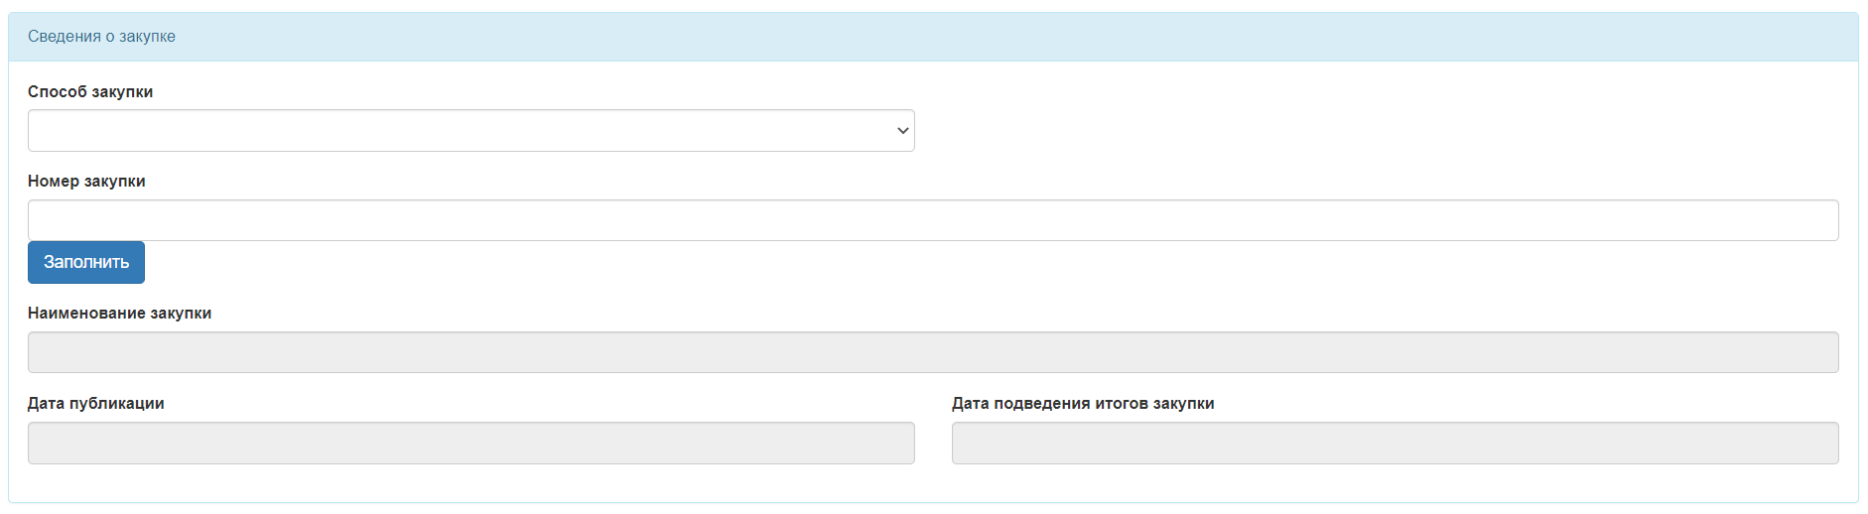Click the Дата подведения итогов закупки label
The image size is (1868, 514).
1083,403
